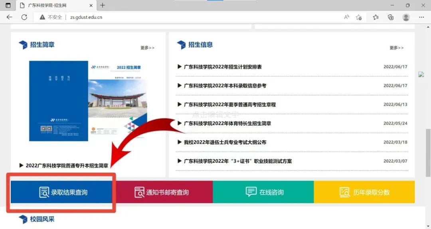The width and height of the screenshot is (431, 229).
Task: Click the scrollbar down arrow
Action: 428,227
